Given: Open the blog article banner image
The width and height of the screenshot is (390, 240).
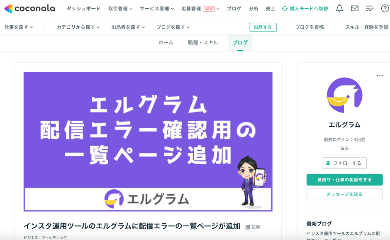Looking at the screenshot, I should [x=148, y=142].
